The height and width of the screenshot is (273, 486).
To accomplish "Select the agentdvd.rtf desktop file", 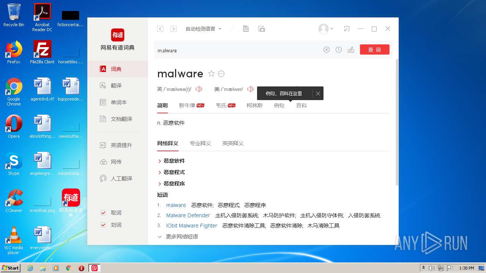I will [x=42, y=89].
